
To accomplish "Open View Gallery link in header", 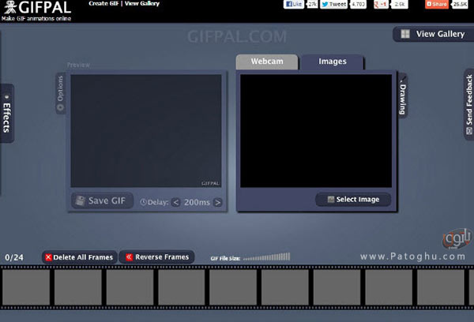I will [141, 3].
